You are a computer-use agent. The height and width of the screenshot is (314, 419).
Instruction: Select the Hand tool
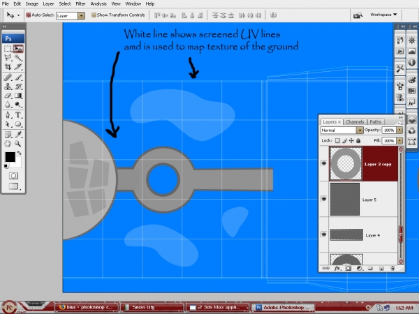pyautogui.click(x=8, y=144)
